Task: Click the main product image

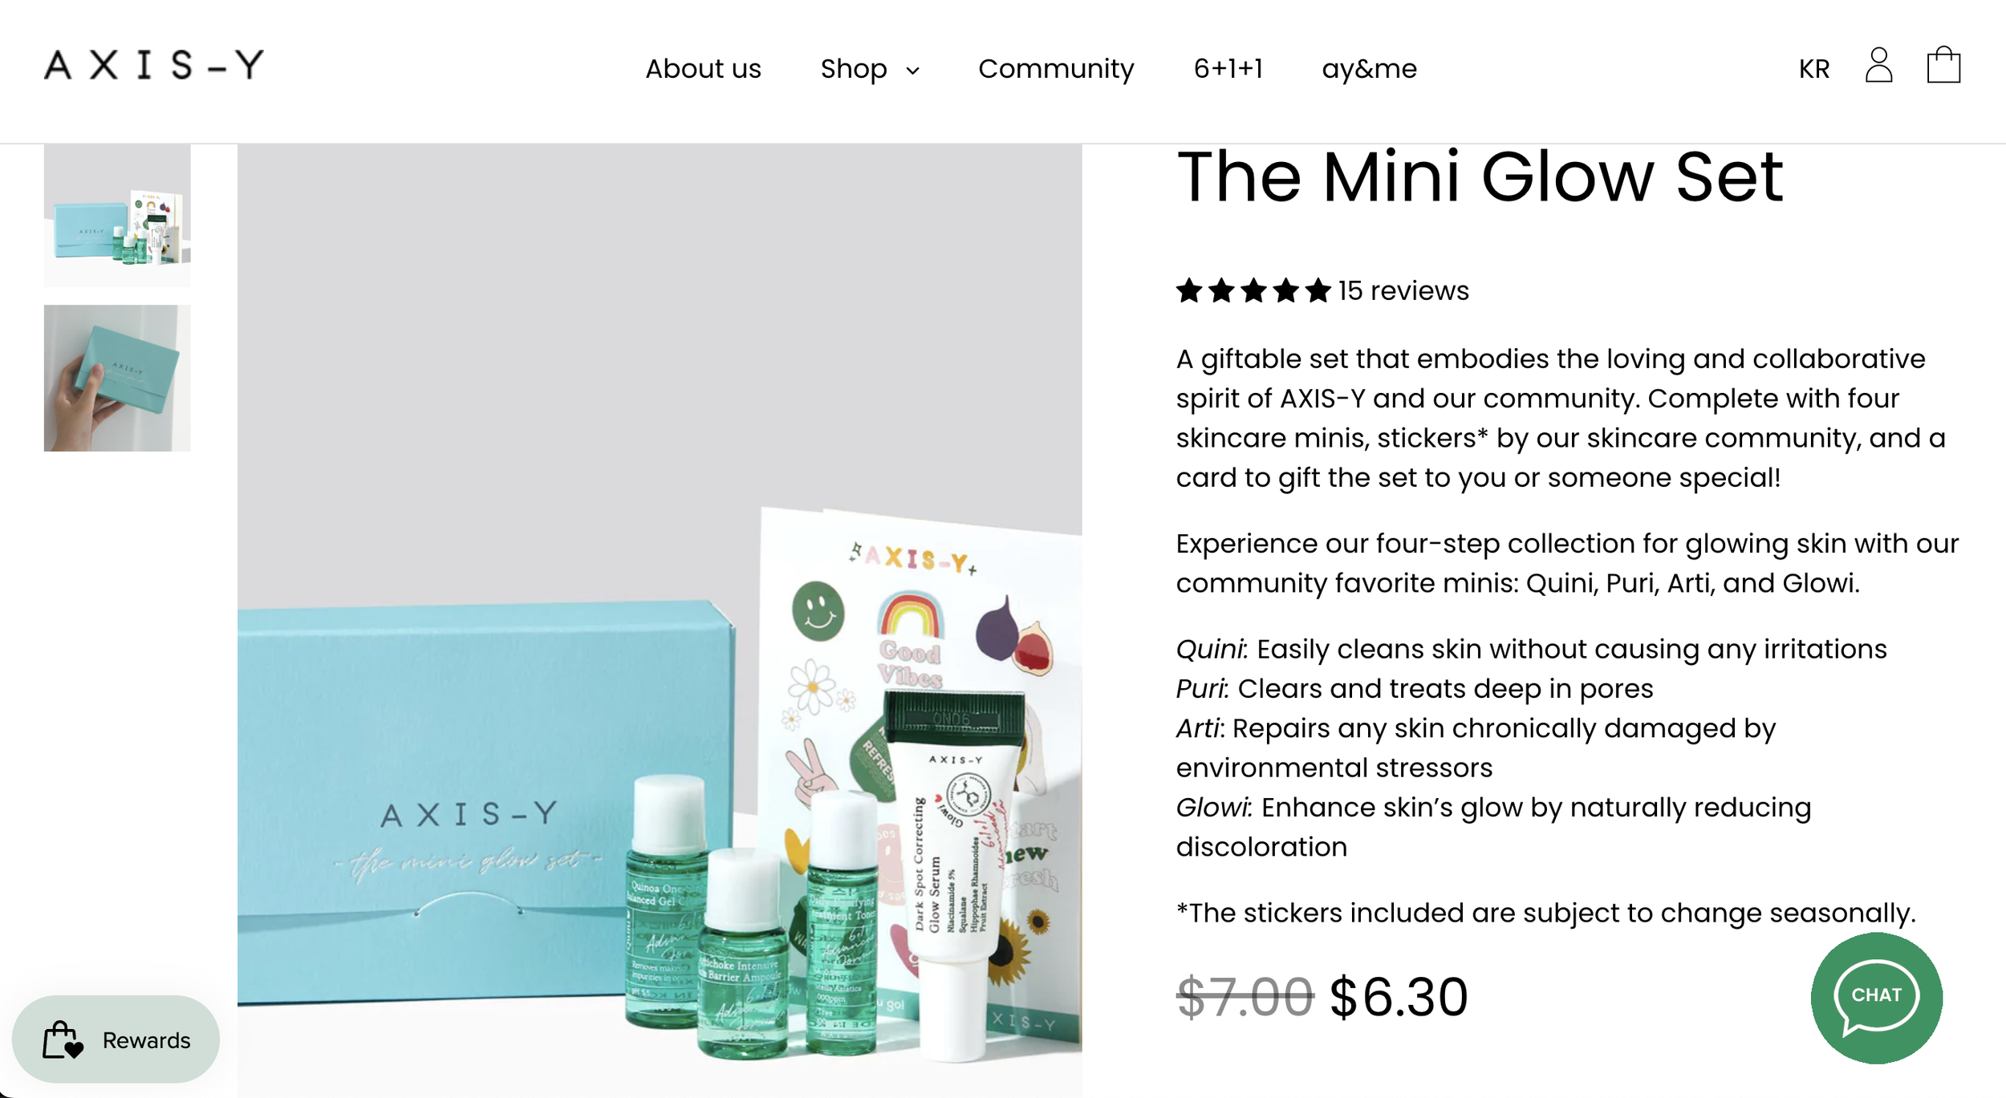Action: pos(660,621)
